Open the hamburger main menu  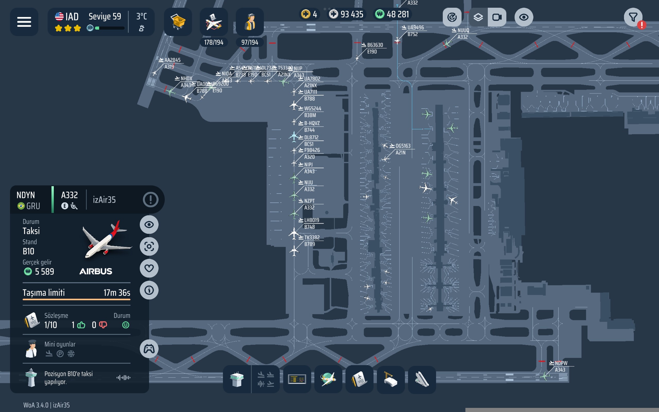coord(24,22)
